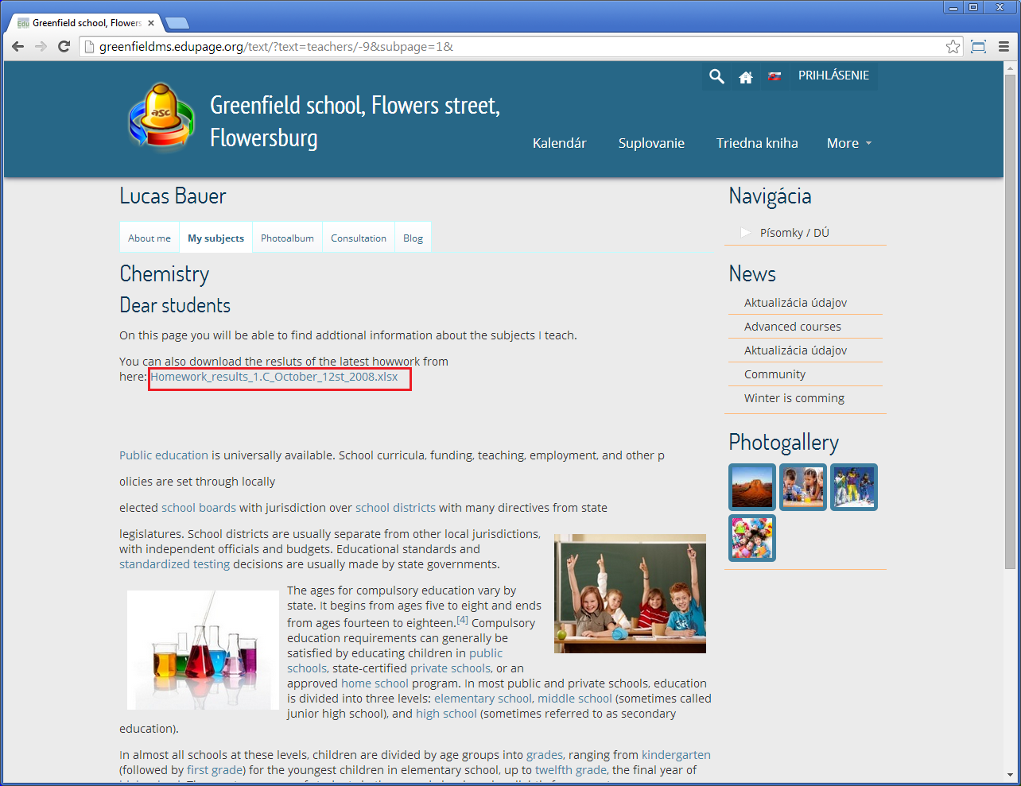This screenshot has width=1021, height=786.
Task: Close the Greenfield school browser tab
Action: pos(151,23)
